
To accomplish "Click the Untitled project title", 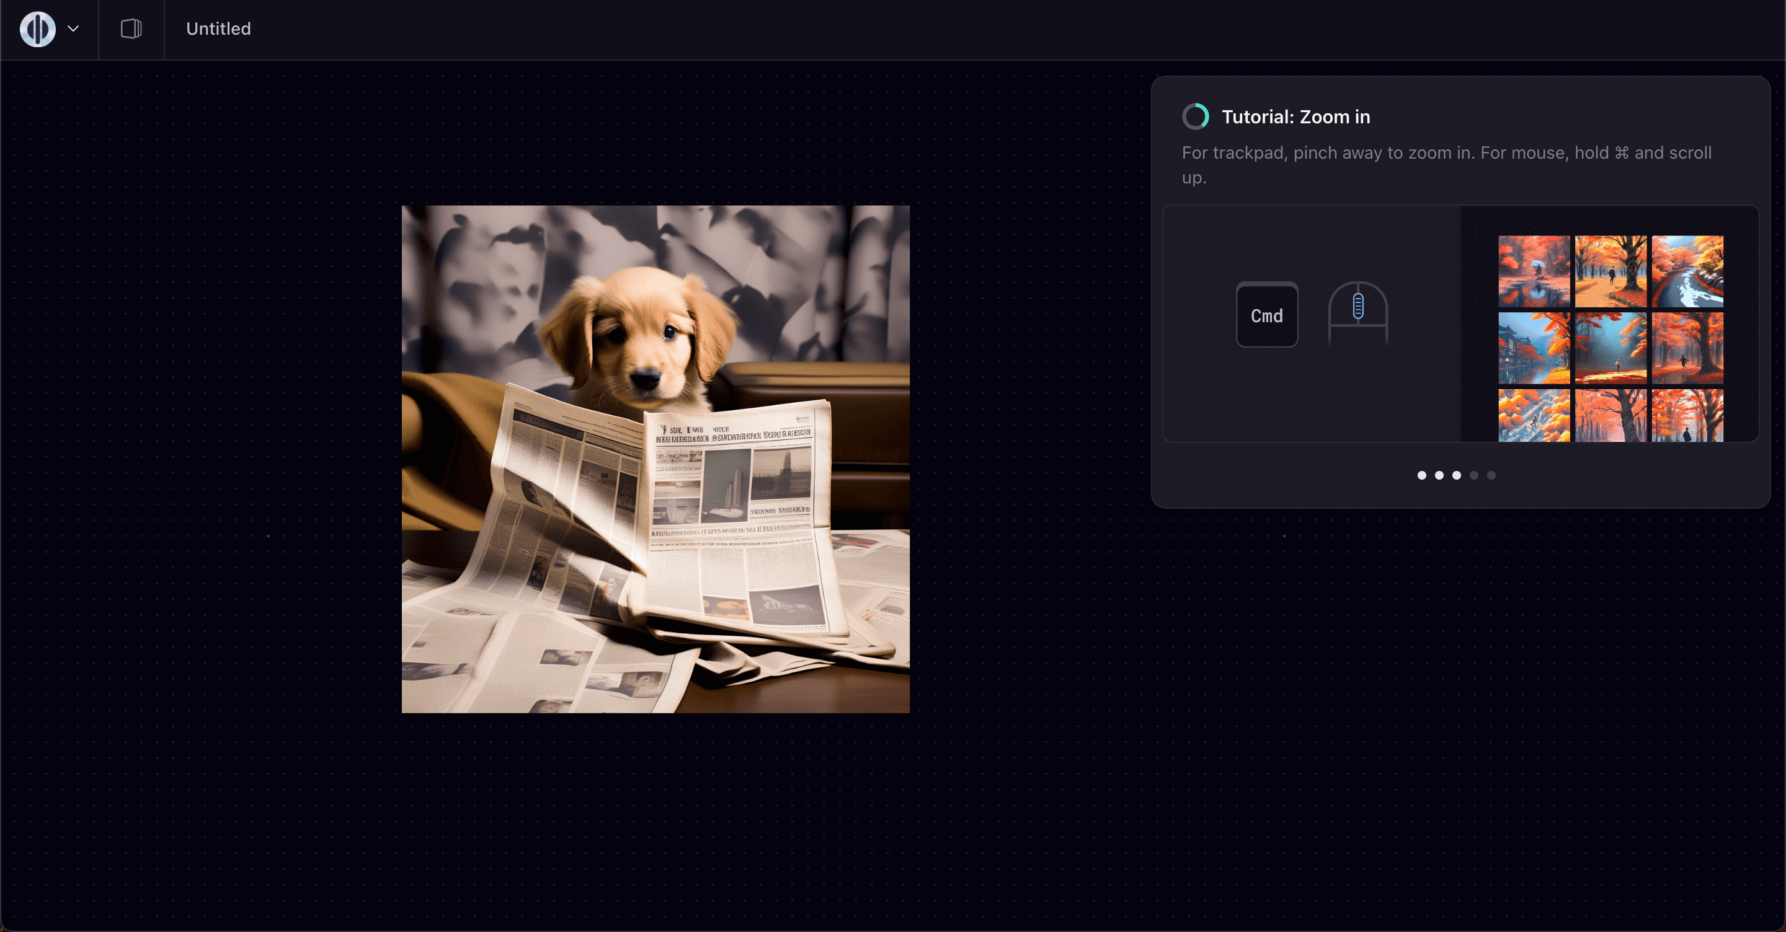I will [218, 29].
